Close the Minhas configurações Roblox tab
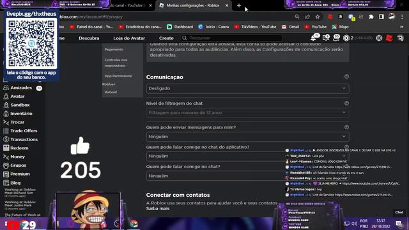Screen dimensions: 409x230 (x=227, y=5)
